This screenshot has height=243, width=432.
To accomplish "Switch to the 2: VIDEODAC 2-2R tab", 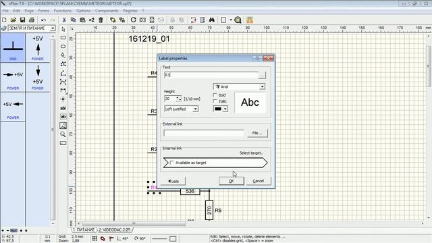I will 115,230.
